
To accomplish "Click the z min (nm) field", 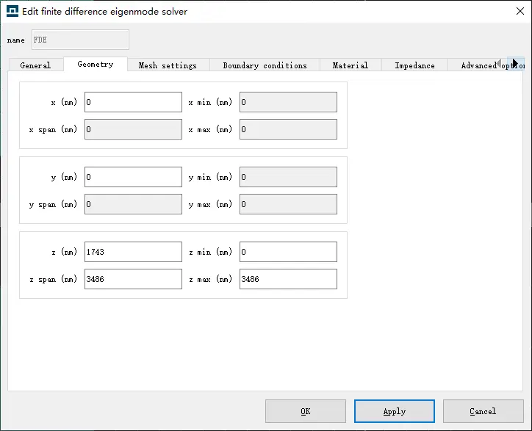I will pos(288,252).
